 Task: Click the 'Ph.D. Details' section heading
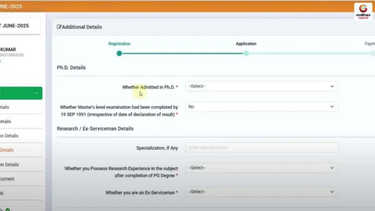tap(71, 68)
